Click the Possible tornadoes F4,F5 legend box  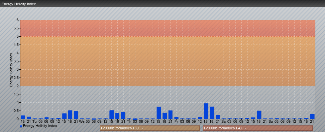[258, 128]
